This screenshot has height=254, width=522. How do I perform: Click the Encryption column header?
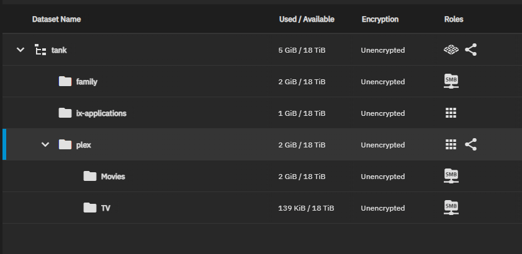pyautogui.click(x=380, y=19)
